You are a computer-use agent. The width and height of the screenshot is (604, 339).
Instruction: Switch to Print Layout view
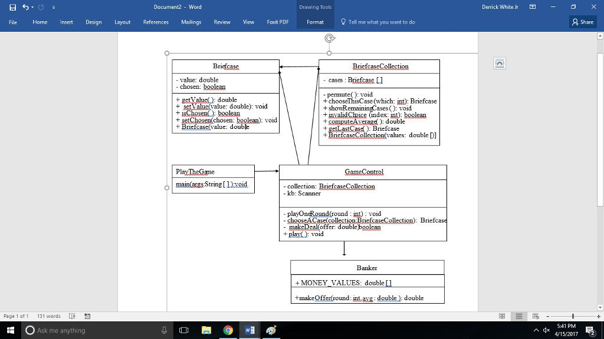pos(519,316)
